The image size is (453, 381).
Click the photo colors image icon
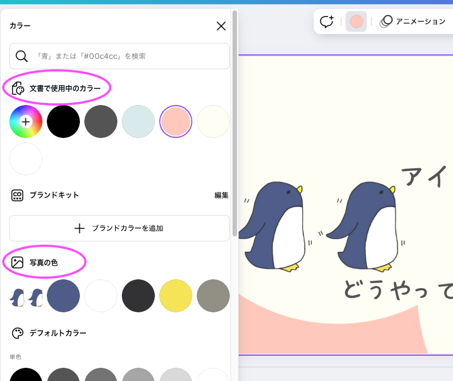tap(17, 263)
